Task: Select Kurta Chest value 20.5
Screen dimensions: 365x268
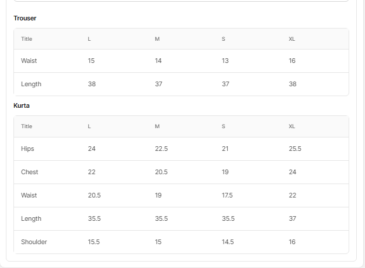Action: pos(161,172)
